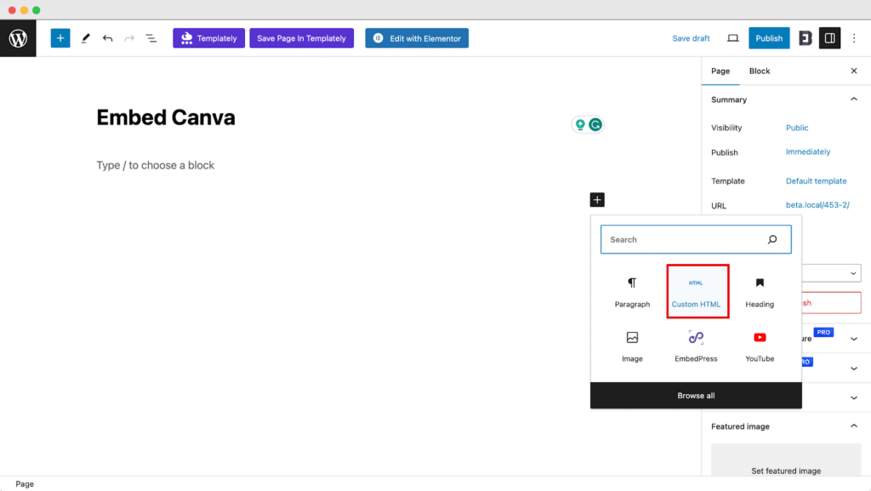Select the Custom HTML block
This screenshot has width=871, height=491.
[697, 291]
